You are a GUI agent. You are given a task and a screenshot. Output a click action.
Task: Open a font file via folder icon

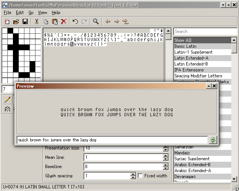pyautogui.click(x=16, y=22)
